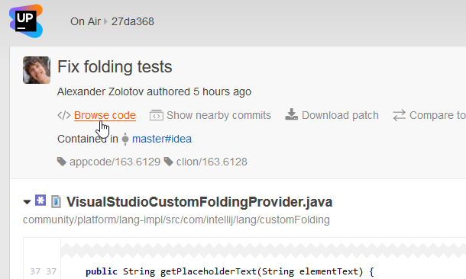Click the tag icon before appcode/163.6129
This screenshot has width=466, height=279.
click(62, 162)
